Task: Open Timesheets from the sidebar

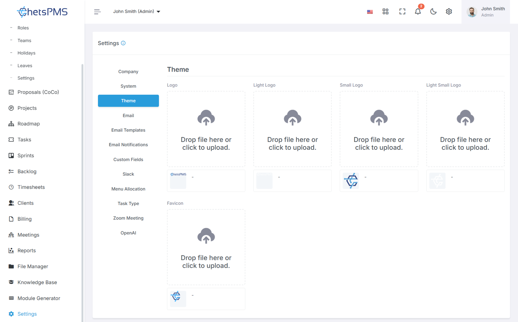Action: [31, 187]
